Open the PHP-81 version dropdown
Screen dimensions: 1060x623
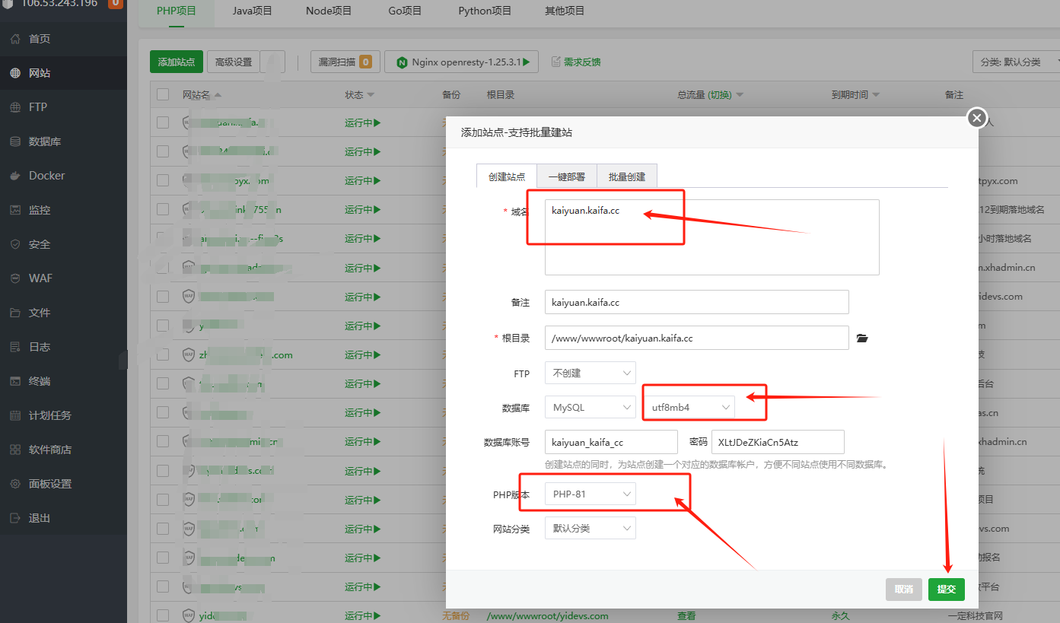[x=590, y=494]
